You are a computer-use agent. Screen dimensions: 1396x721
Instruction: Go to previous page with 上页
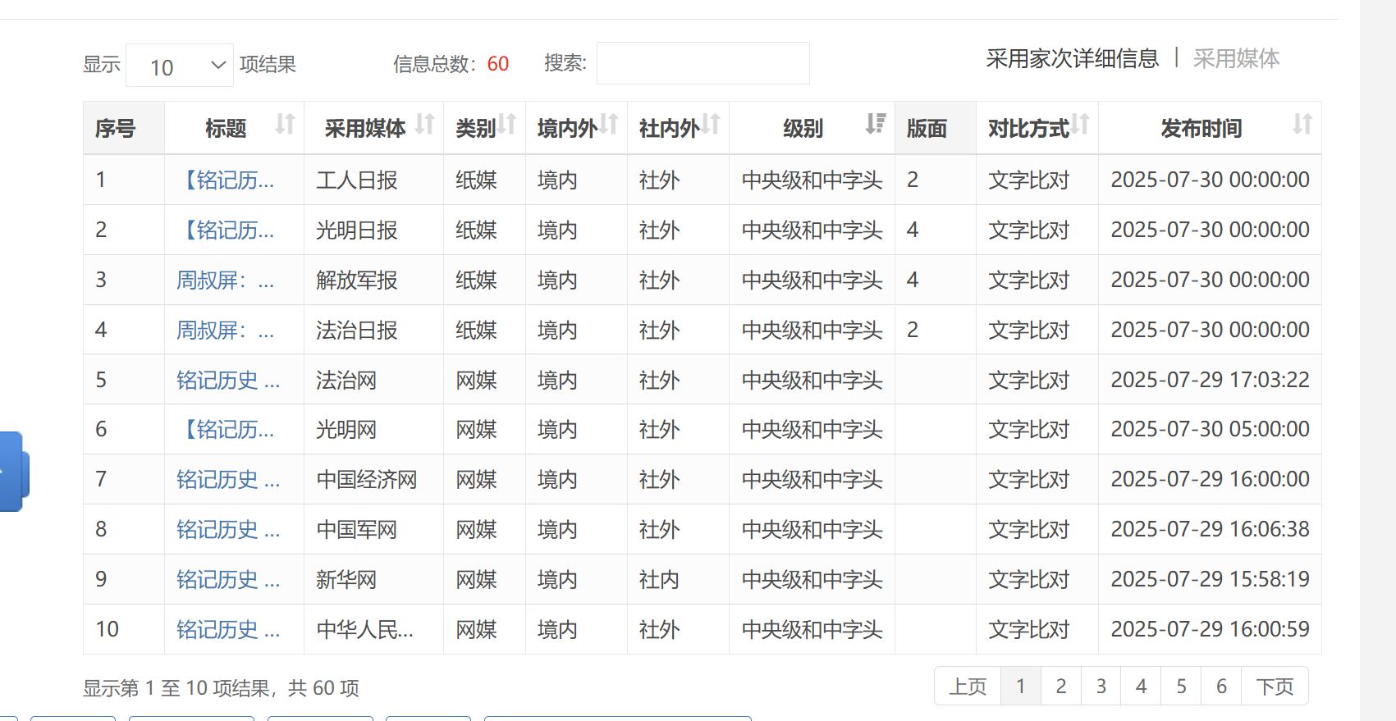968,687
